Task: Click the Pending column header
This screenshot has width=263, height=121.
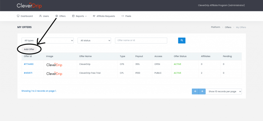Action: [227, 56]
